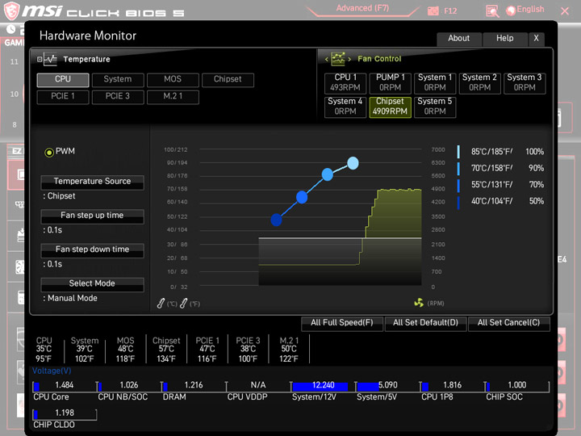Select the second-highest fan curve point
The height and width of the screenshot is (436, 581).
[327, 174]
